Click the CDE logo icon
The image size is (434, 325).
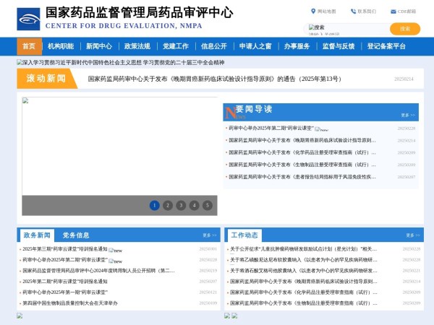tap(29, 18)
